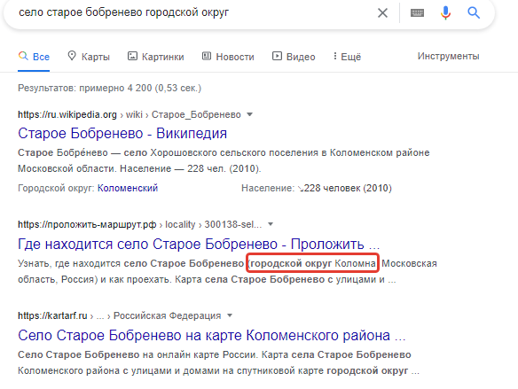Switch to the Видео tab
This screenshot has width=518, height=389.
click(294, 57)
